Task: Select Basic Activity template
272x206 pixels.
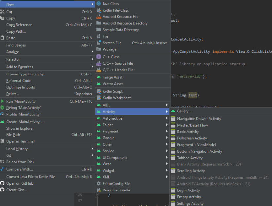Action: pyautogui.click(x=187, y=132)
